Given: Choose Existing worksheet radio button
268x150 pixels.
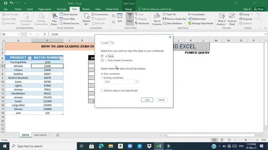Looking at the screenshot, I should [x=102, y=78].
